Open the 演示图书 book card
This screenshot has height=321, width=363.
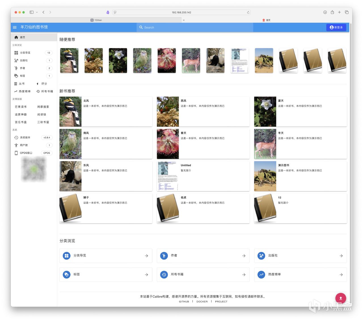pyautogui.click(x=300, y=176)
